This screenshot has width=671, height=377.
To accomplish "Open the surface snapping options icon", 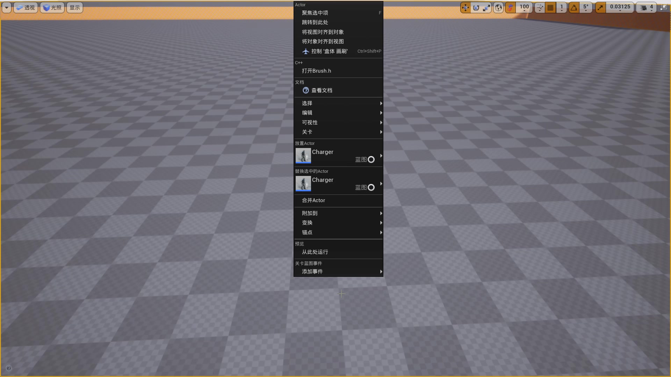I will (x=540, y=8).
